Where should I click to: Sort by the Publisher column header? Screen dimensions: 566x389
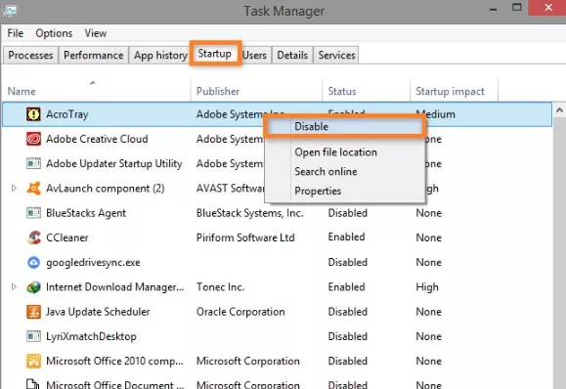coord(218,91)
